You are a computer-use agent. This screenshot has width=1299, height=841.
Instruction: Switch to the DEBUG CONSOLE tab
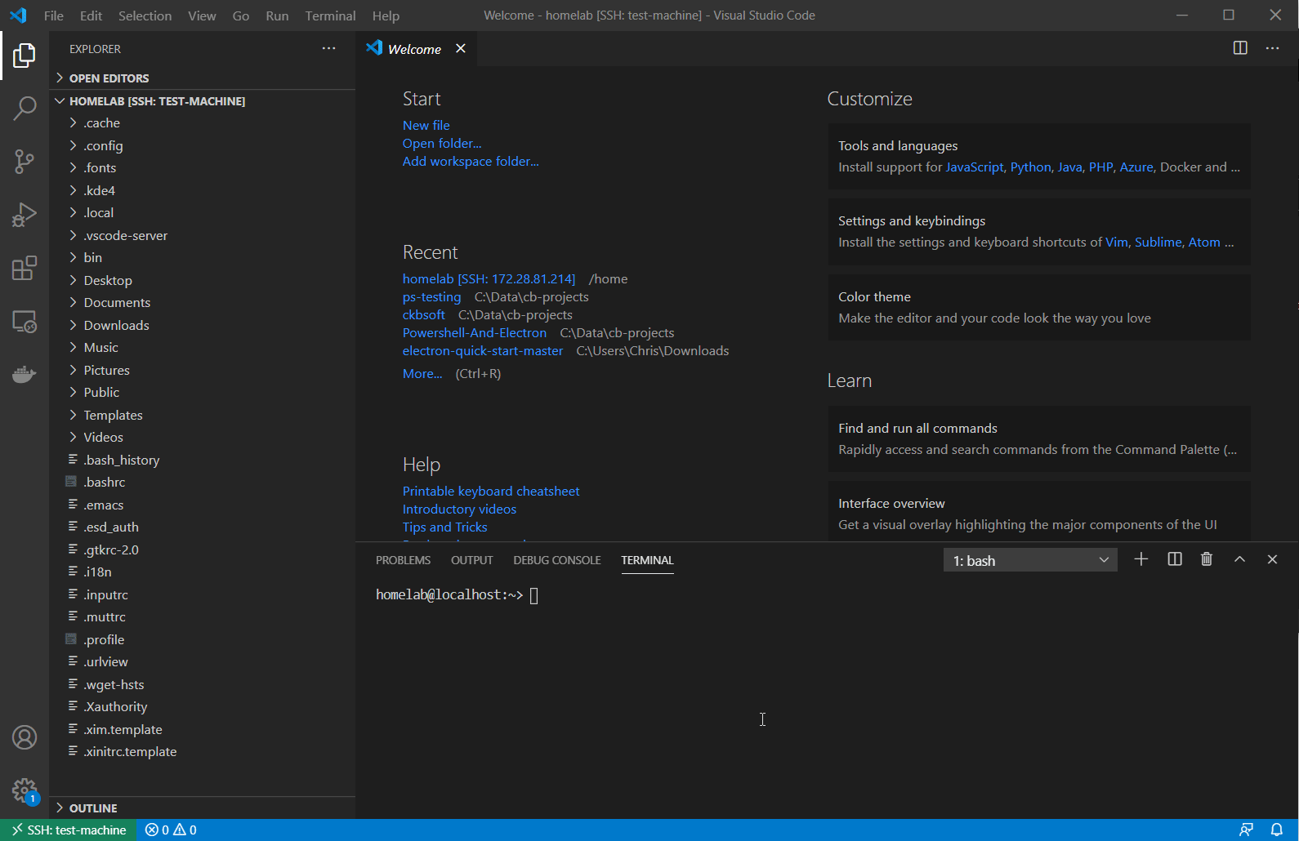point(556,560)
